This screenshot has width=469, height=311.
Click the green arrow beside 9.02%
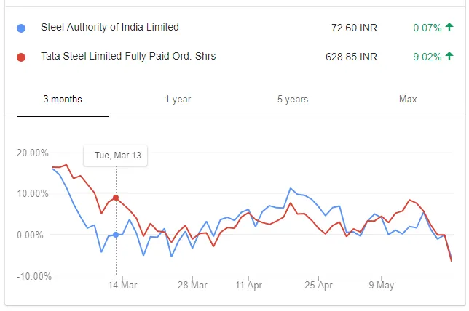(449, 57)
